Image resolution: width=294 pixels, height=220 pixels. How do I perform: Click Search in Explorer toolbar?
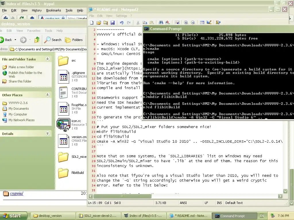tap(53, 40)
